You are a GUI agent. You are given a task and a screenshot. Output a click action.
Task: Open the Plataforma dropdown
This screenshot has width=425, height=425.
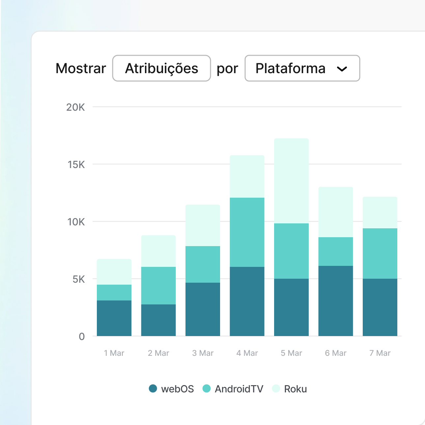point(302,68)
